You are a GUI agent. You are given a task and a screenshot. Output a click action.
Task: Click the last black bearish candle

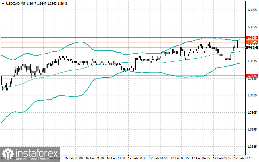237,44
